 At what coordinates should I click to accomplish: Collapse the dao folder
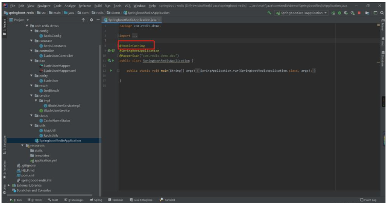pos(31,60)
